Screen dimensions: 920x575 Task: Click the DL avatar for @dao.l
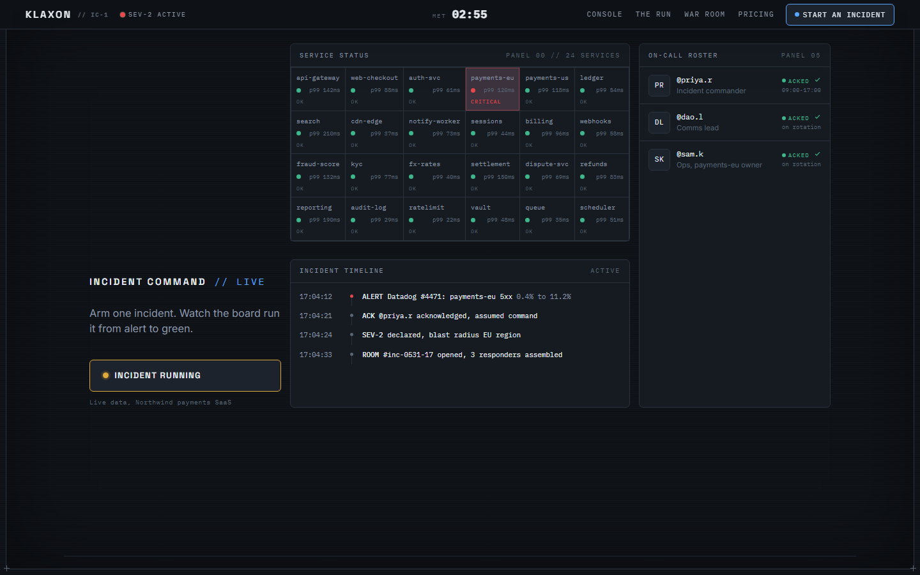(659, 122)
